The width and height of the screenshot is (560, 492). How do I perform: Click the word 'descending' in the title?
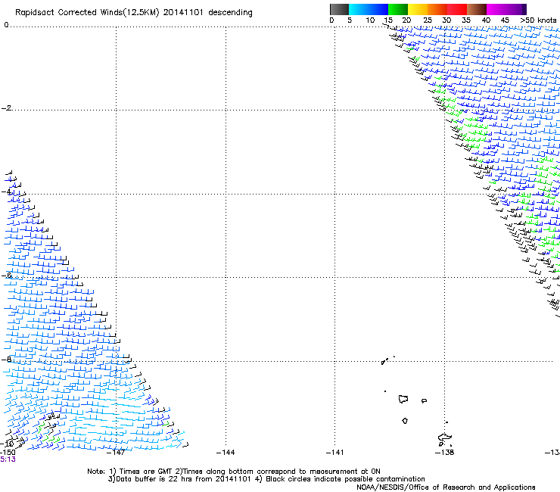click(230, 13)
